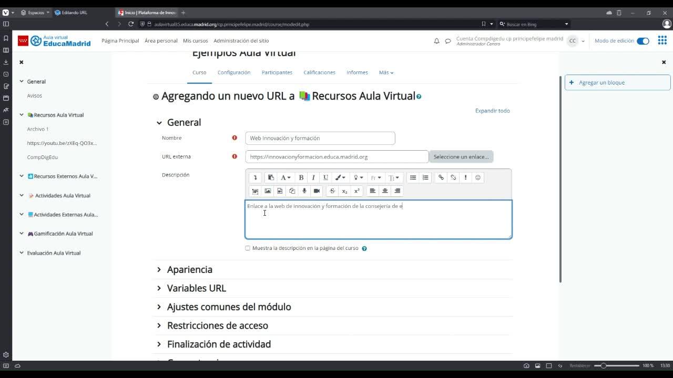Image resolution: width=673 pixels, height=378 pixels.
Task: Open the EducaMadrid apps grid
Action: click(662, 41)
